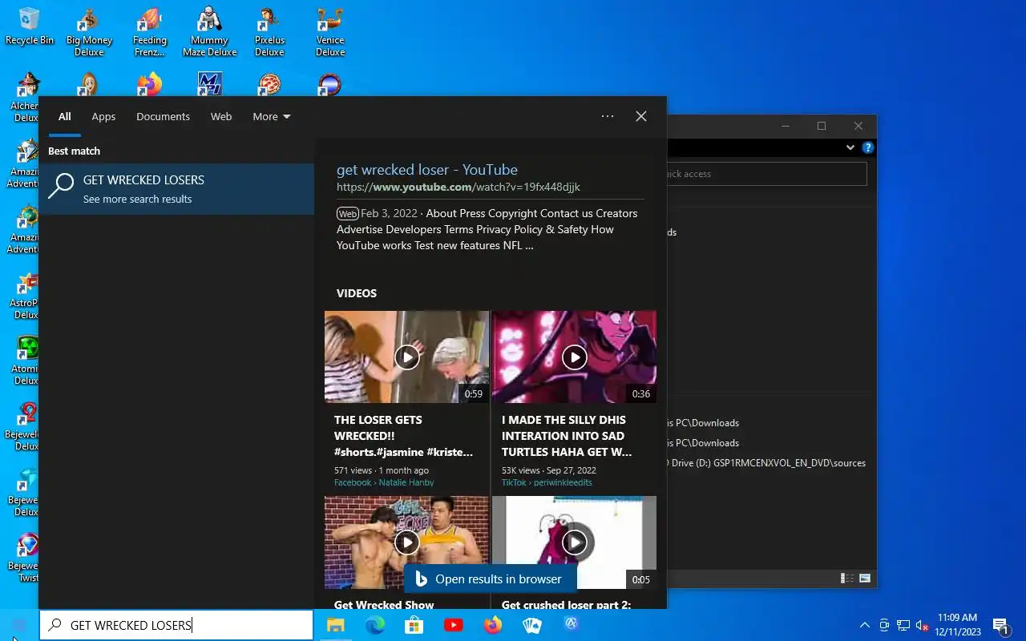
Task: Switch to the Apps search tab
Action: [x=103, y=117]
